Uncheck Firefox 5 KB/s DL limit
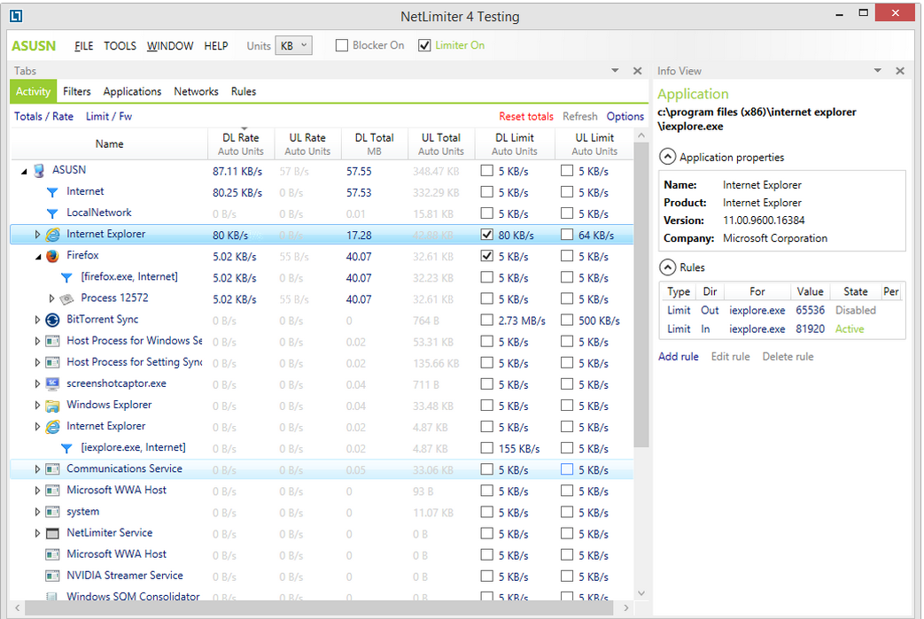This screenshot has height=619, width=924. (x=486, y=256)
